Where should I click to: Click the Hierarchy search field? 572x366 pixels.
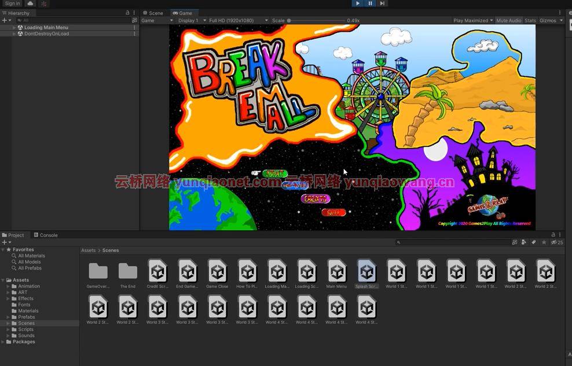click(x=73, y=20)
